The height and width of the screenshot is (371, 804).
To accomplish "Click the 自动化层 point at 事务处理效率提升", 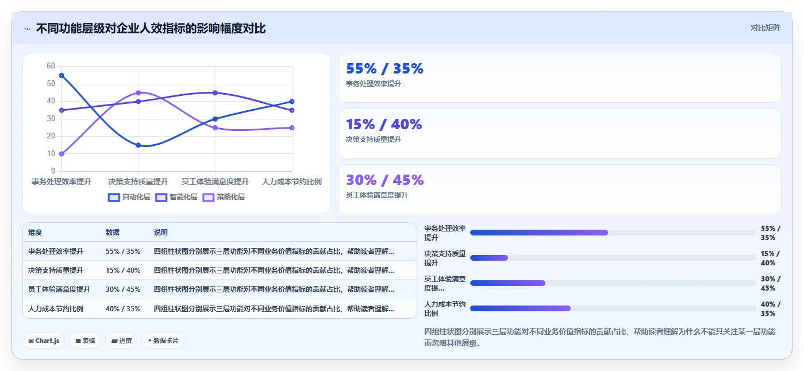I will (61, 75).
